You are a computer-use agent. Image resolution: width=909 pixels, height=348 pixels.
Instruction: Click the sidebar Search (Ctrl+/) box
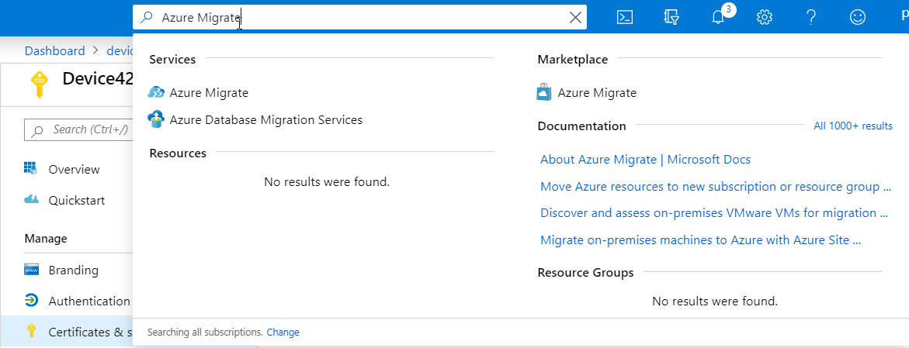click(x=79, y=129)
